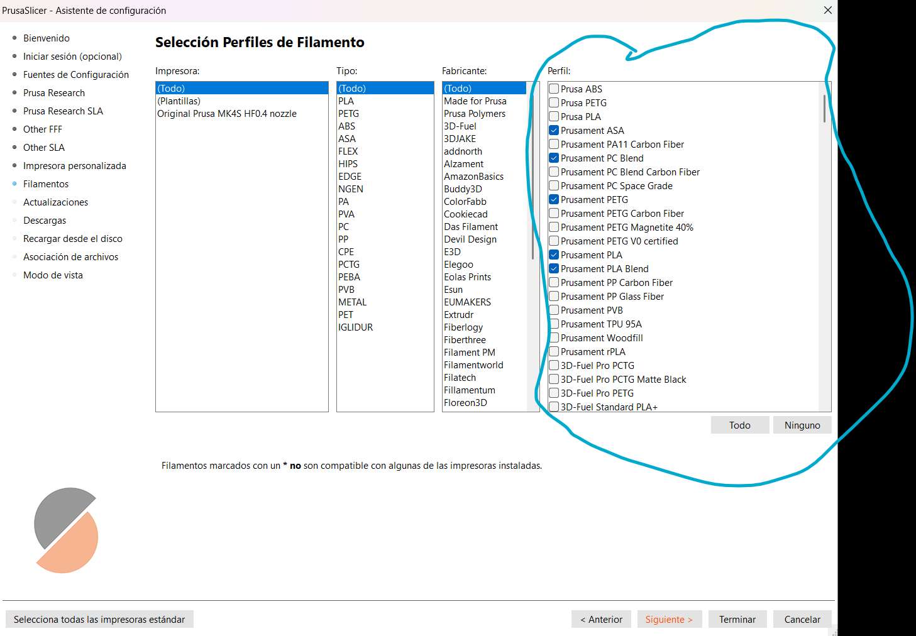Image resolution: width=916 pixels, height=636 pixels.
Task: Open Fuentes de Configuración page
Action: pyautogui.click(x=76, y=75)
